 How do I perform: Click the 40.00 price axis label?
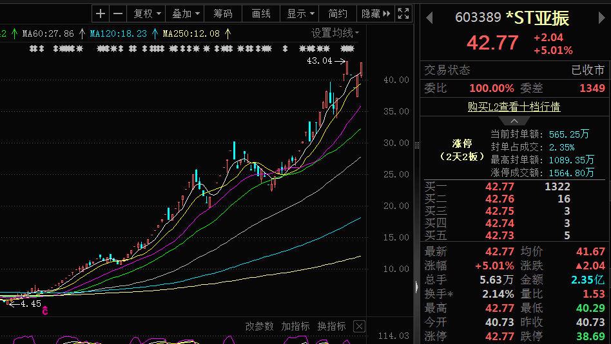396,80
